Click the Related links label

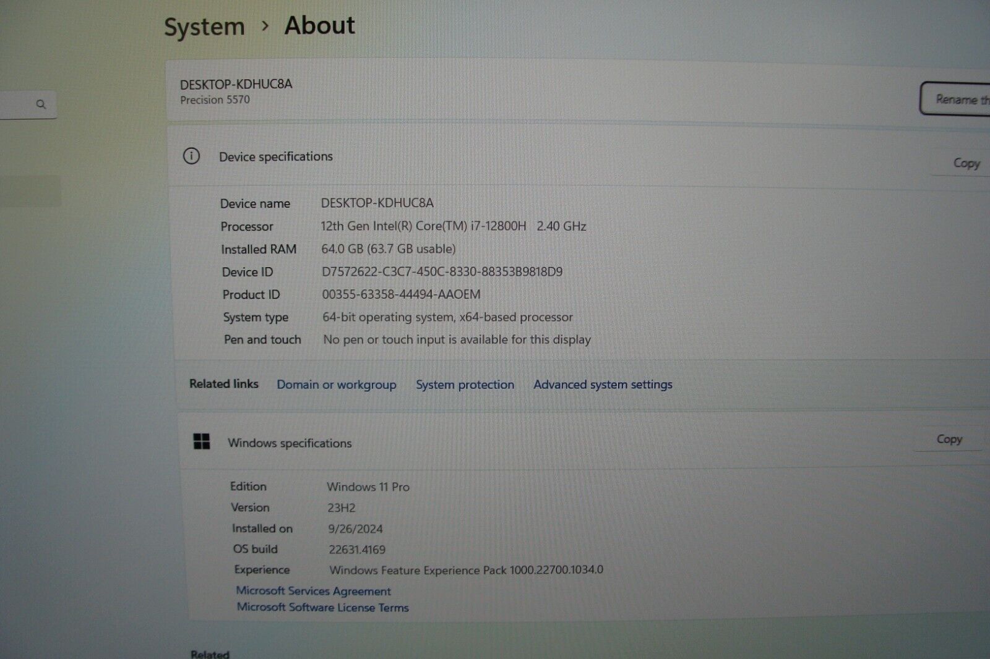point(223,384)
